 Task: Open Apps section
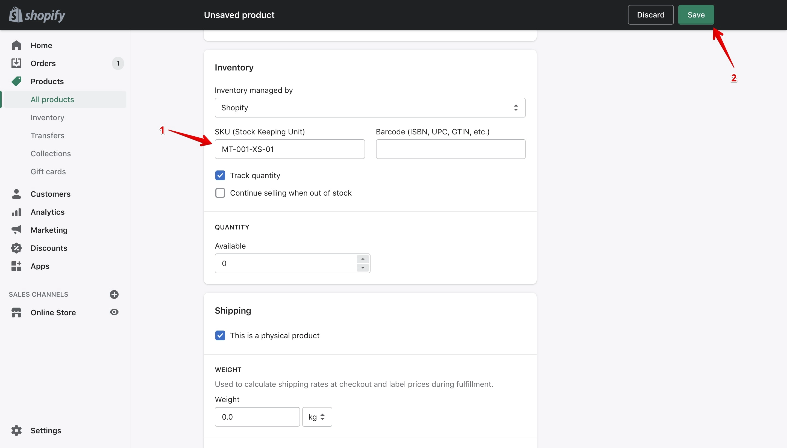40,266
